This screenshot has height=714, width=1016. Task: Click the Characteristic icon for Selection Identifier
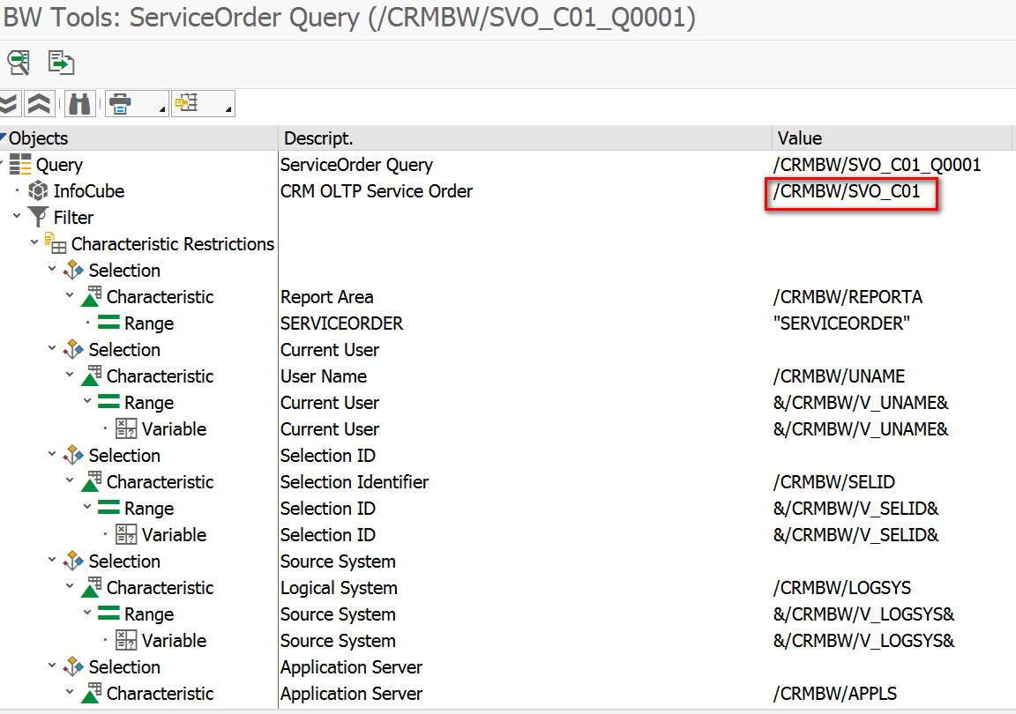pyautogui.click(x=91, y=481)
